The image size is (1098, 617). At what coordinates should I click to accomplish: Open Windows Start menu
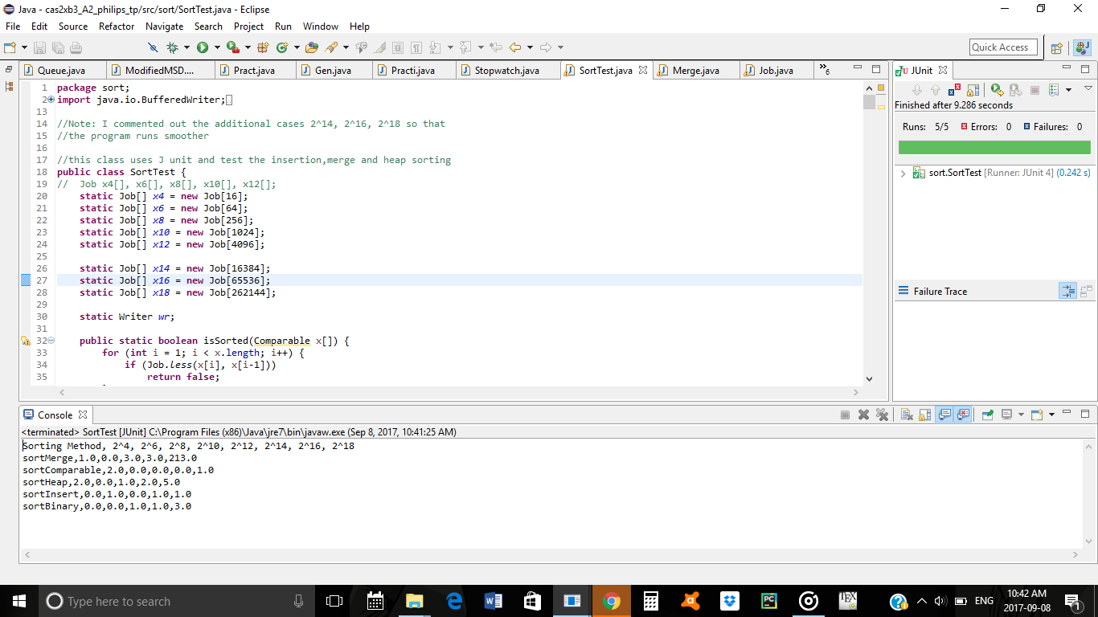pyautogui.click(x=19, y=601)
